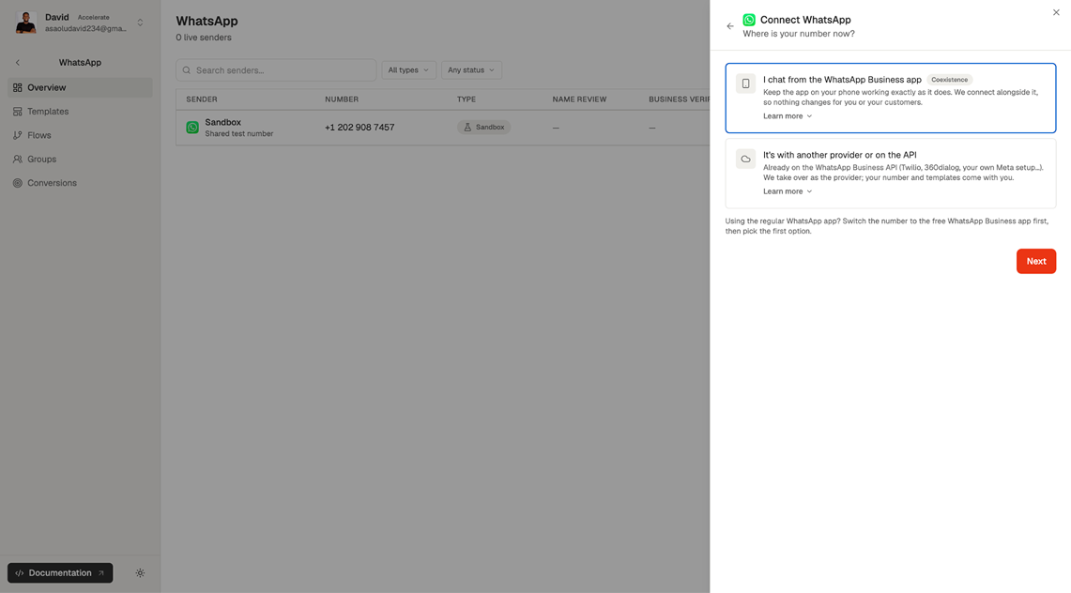Click the NAME REVIEW column header
Screen dimensions: 1071x593
click(579, 99)
